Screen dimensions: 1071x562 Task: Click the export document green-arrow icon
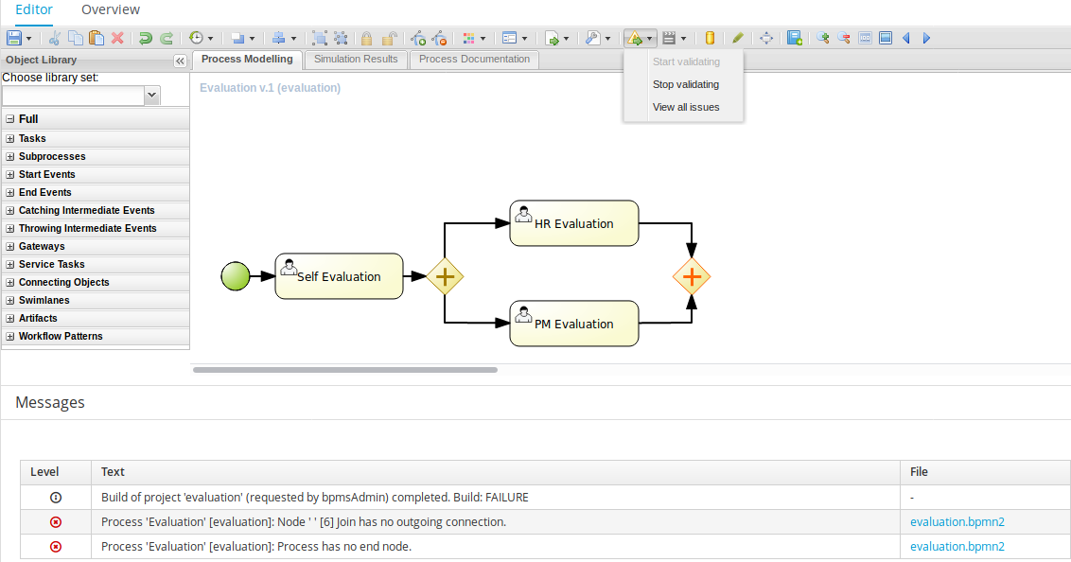click(552, 38)
